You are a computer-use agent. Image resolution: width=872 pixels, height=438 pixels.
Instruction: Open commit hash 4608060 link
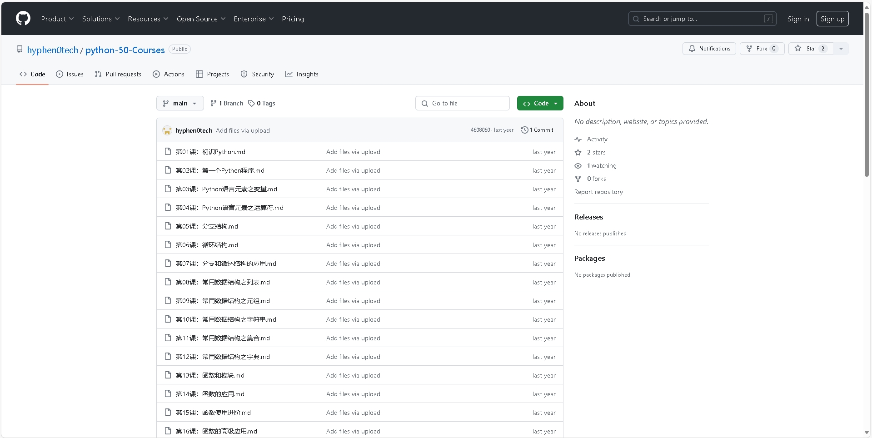click(x=480, y=130)
